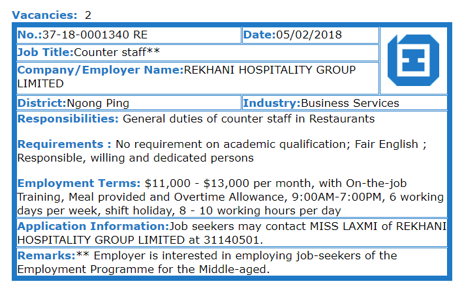Click the blue hexagonal company logo icon
Viewport: 464px width, 288px height.
[413, 60]
